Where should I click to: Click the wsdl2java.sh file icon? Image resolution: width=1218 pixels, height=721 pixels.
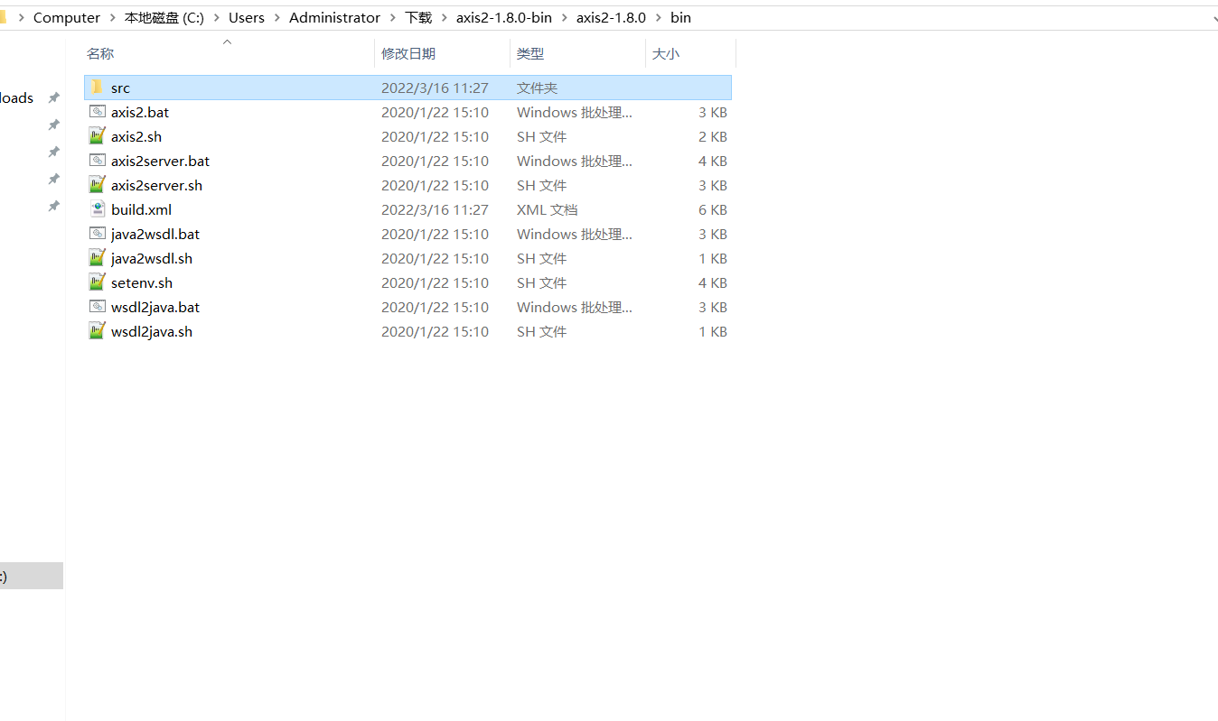point(98,331)
